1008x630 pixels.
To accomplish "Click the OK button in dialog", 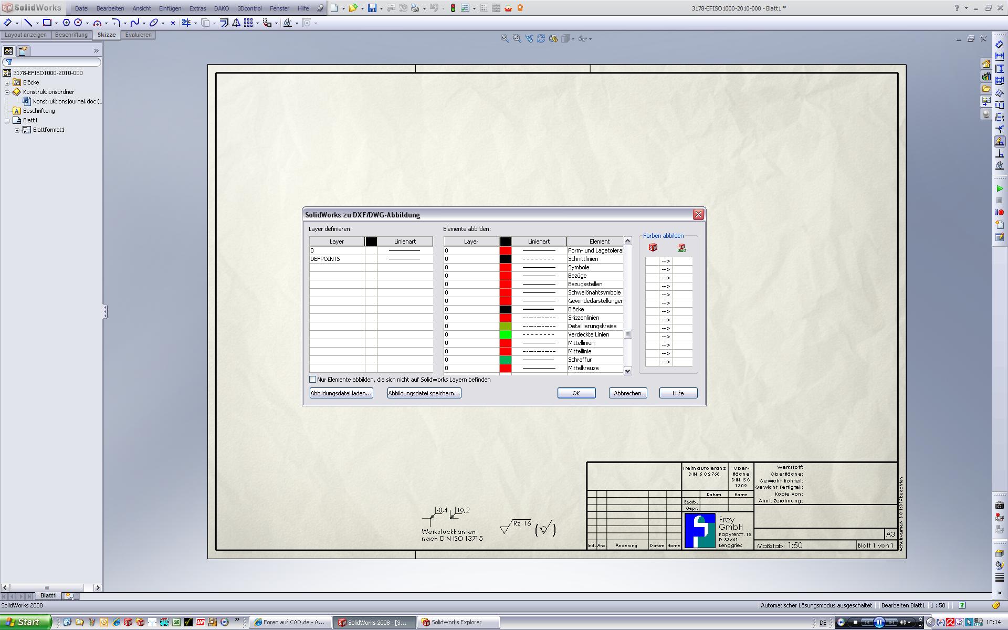I will click(x=576, y=393).
